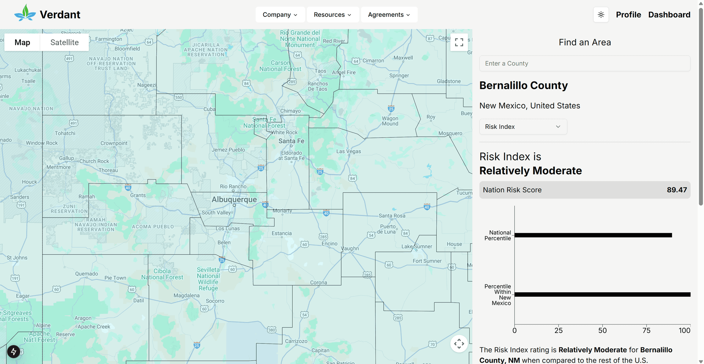Viewport: 704px width, 364px height.
Task: Toggle light/dark mode with the sun icon
Action: 601,15
